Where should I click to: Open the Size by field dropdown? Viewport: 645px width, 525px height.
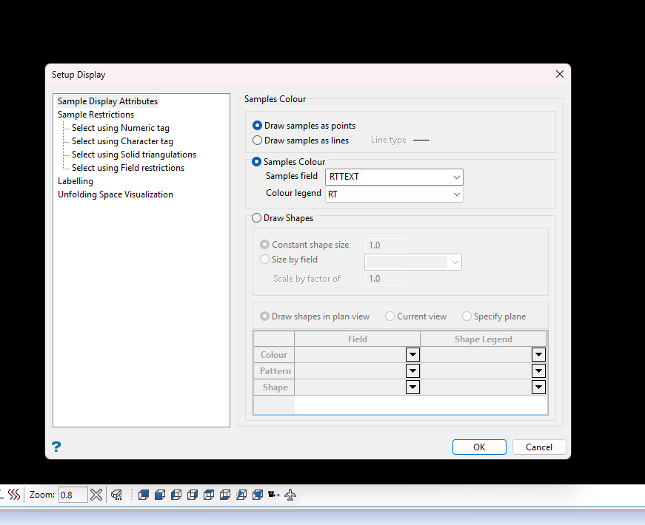point(413,262)
